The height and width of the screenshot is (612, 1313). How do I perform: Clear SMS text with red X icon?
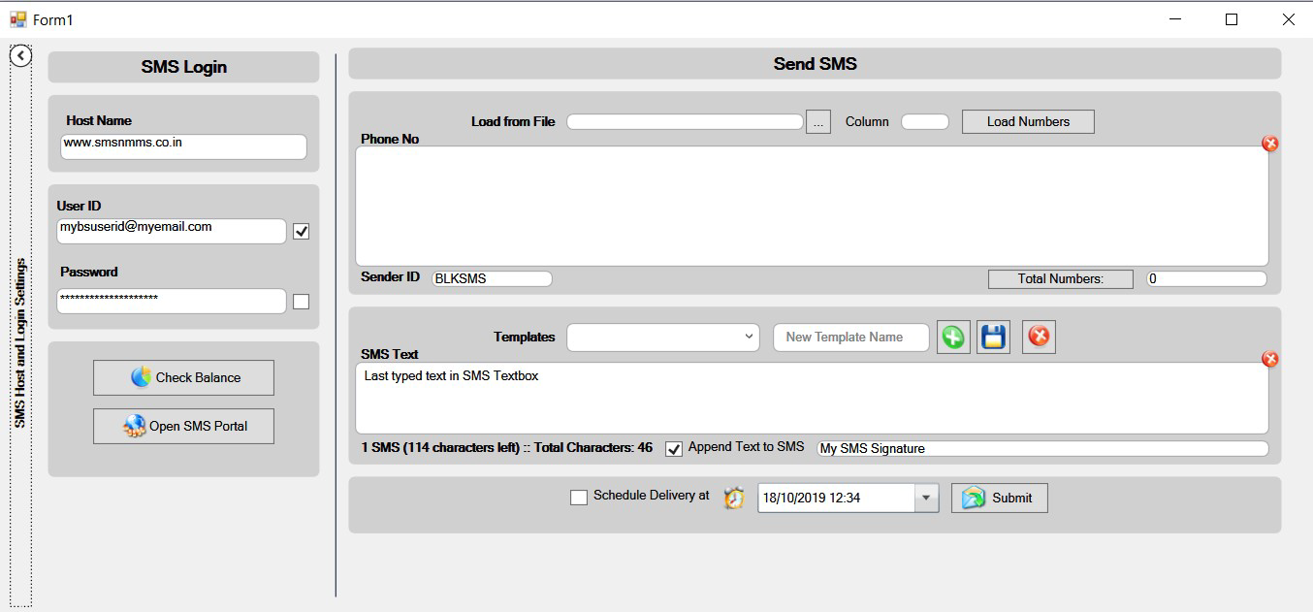tap(1269, 360)
